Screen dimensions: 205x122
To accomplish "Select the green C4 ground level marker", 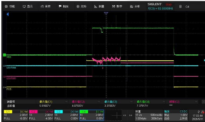I will point(4,55).
